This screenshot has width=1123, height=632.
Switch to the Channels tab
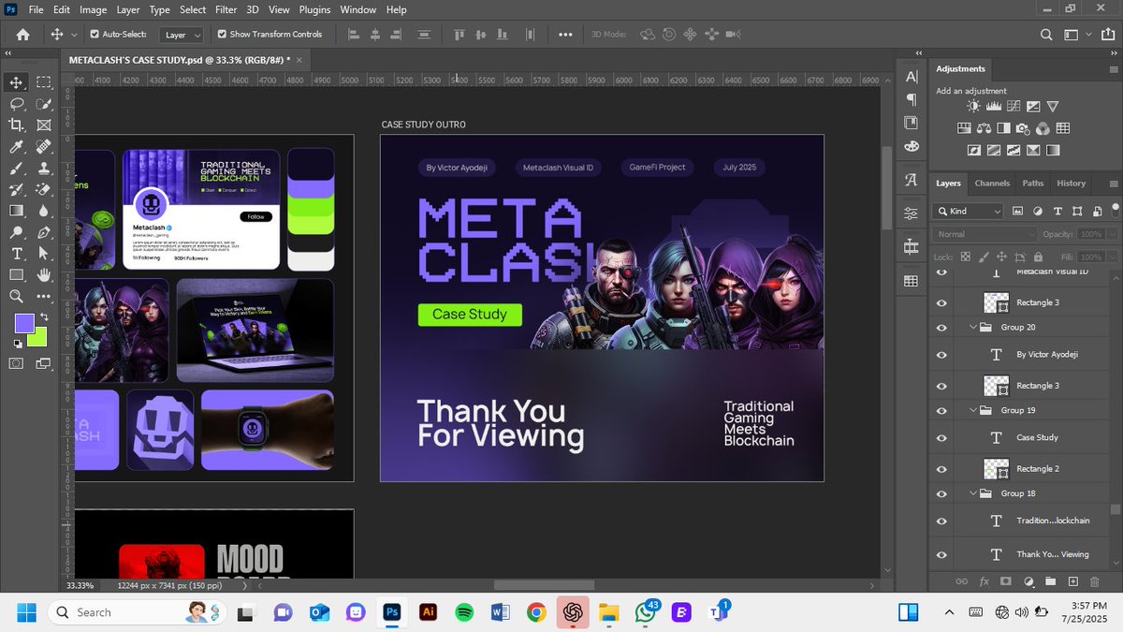pyautogui.click(x=992, y=184)
